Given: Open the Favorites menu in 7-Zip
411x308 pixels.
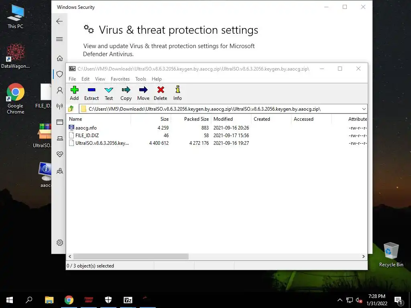Looking at the screenshot, I should coord(120,79).
